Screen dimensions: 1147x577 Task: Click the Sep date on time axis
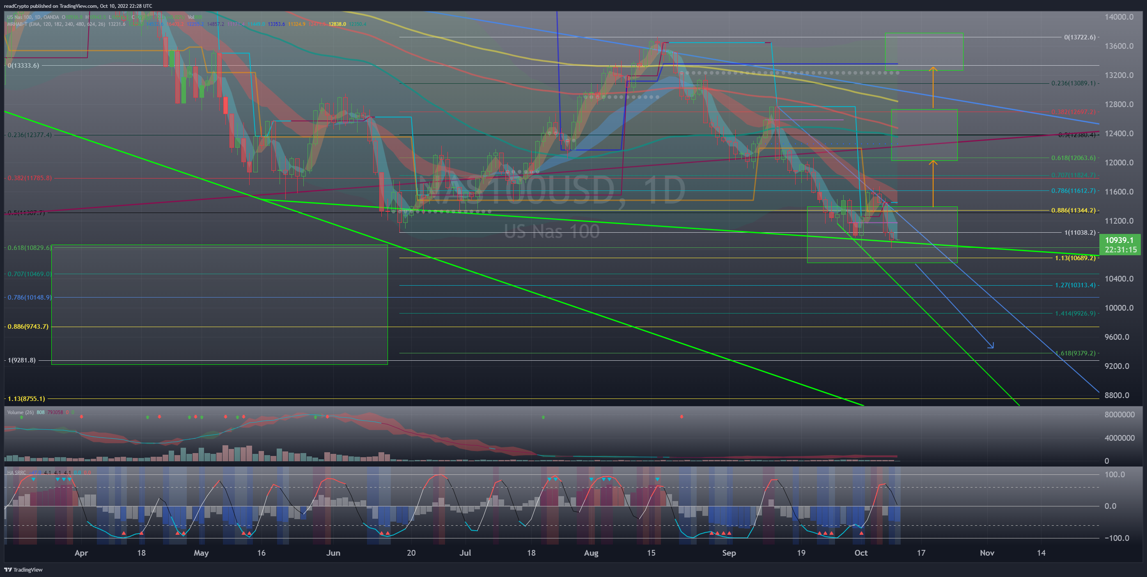729,553
